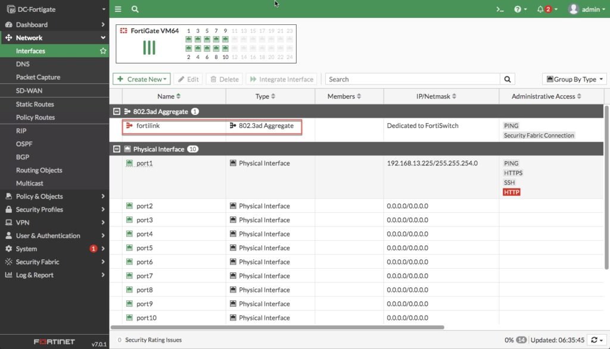Click the red HTTP access tag
Screen dimensions: 610x349
tap(511, 192)
